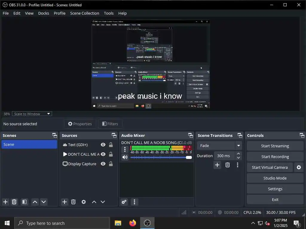Undock the Audio Mixer panel

(190, 135)
